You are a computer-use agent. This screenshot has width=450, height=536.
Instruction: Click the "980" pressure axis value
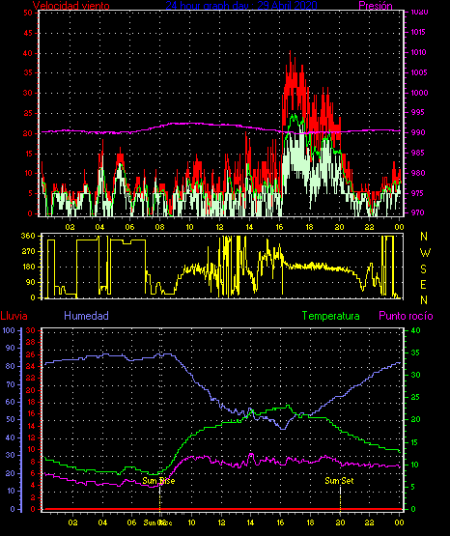pyautogui.click(x=418, y=173)
